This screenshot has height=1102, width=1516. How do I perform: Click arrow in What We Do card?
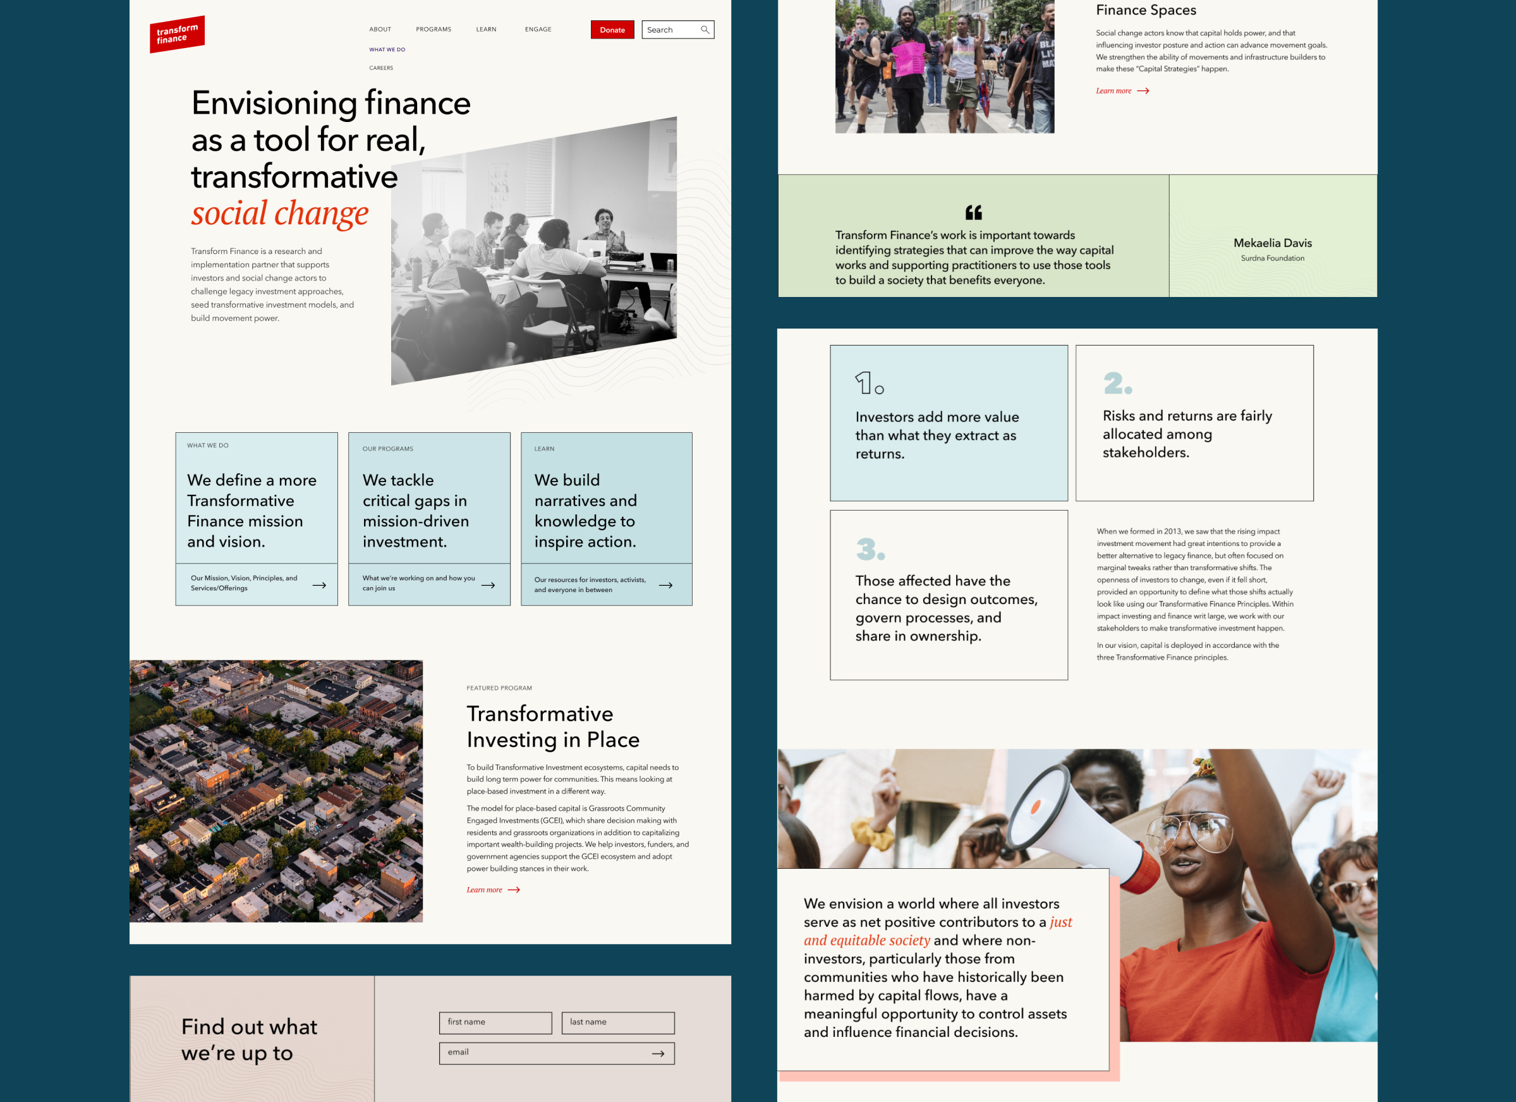point(320,584)
